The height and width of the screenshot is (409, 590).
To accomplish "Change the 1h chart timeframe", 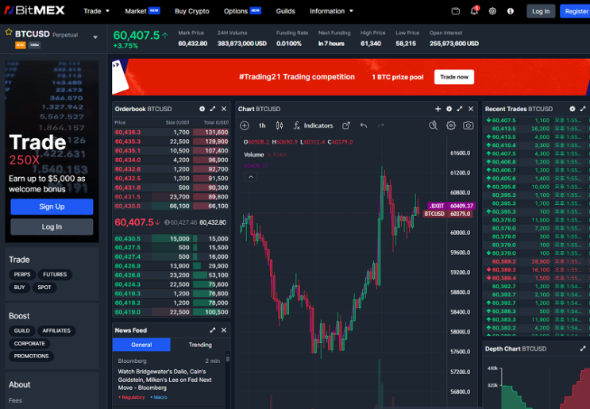I will 262,125.
